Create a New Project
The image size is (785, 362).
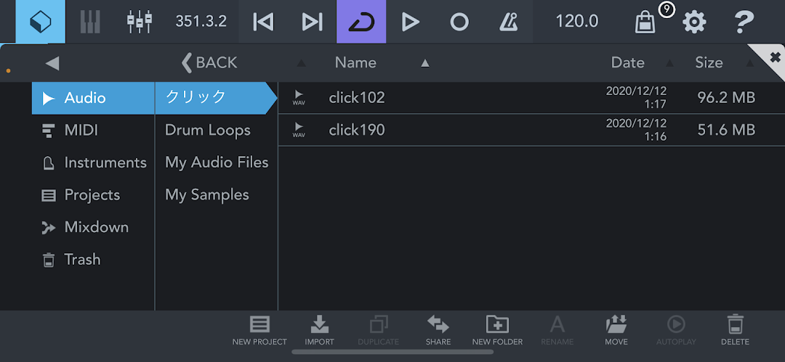tap(259, 331)
